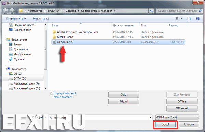Screen dimensions: 205x132
Task: Click the Select button
Action: [x=165, y=124]
